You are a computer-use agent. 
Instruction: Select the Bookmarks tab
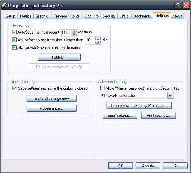point(142,16)
